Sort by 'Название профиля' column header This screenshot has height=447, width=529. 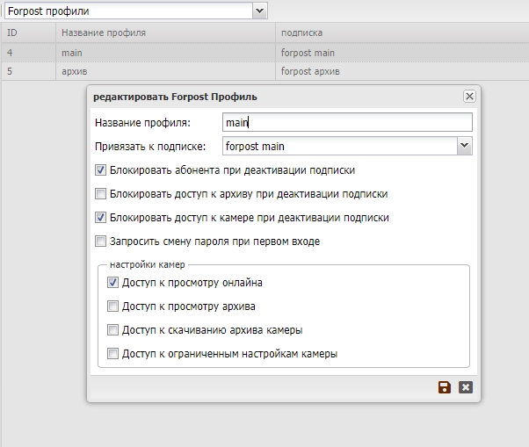tap(165, 32)
